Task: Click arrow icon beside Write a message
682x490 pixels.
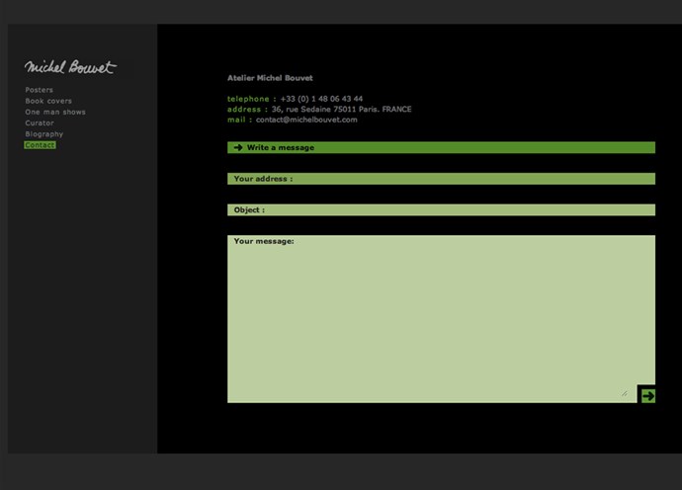Action: point(238,147)
